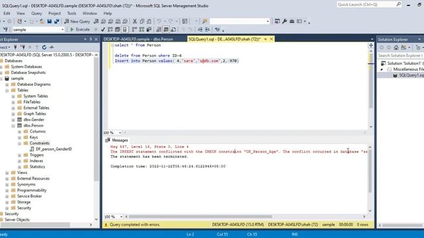Click the Paste clipboard icon
Screen dimensions: 424x238
[x=149, y=21]
